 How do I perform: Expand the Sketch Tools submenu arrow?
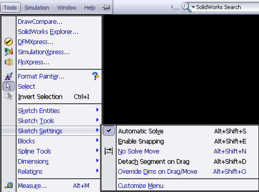(98, 120)
